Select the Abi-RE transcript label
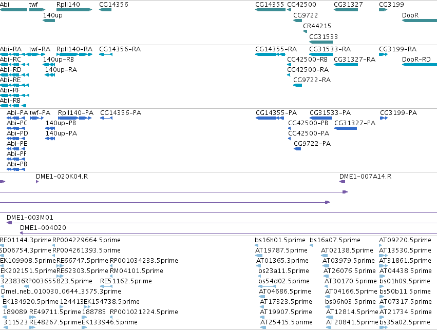The image size is (437, 330). [10, 80]
